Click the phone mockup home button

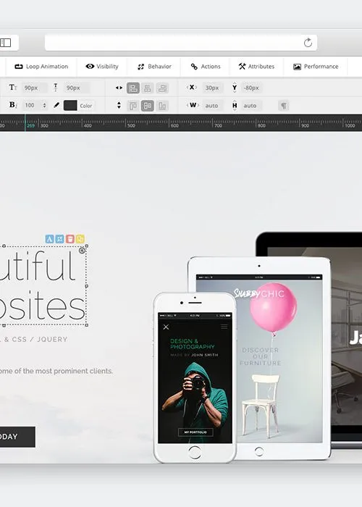(195, 453)
